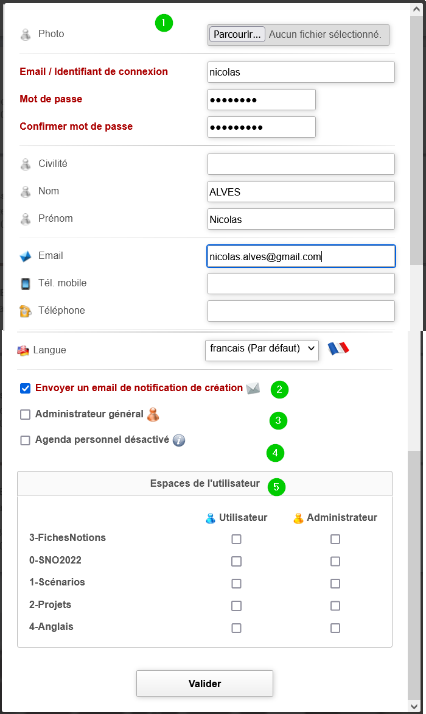Click into the Civilité input field
This screenshot has height=714, width=426.
click(301, 164)
